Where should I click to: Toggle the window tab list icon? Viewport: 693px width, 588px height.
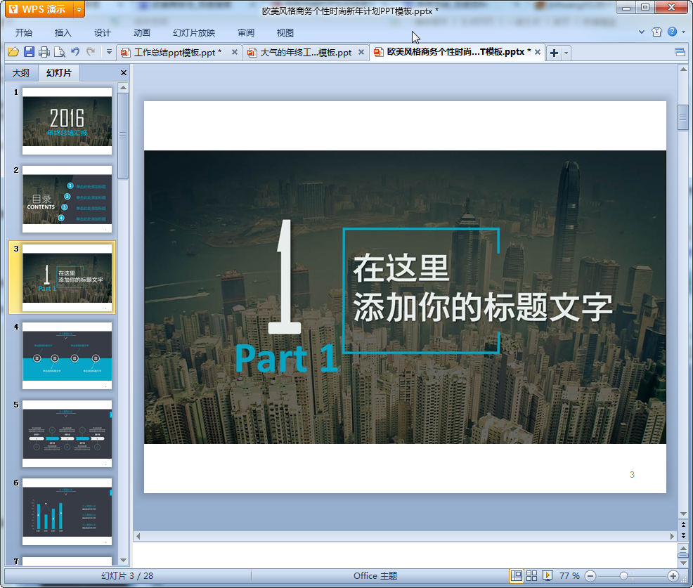[680, 52]
